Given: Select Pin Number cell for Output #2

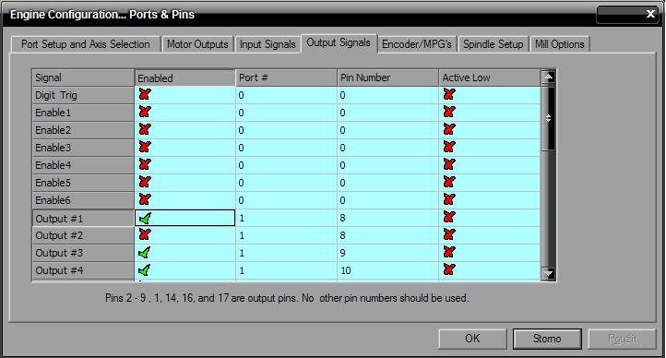Looking at the screenshot, I should pos(387,235).
